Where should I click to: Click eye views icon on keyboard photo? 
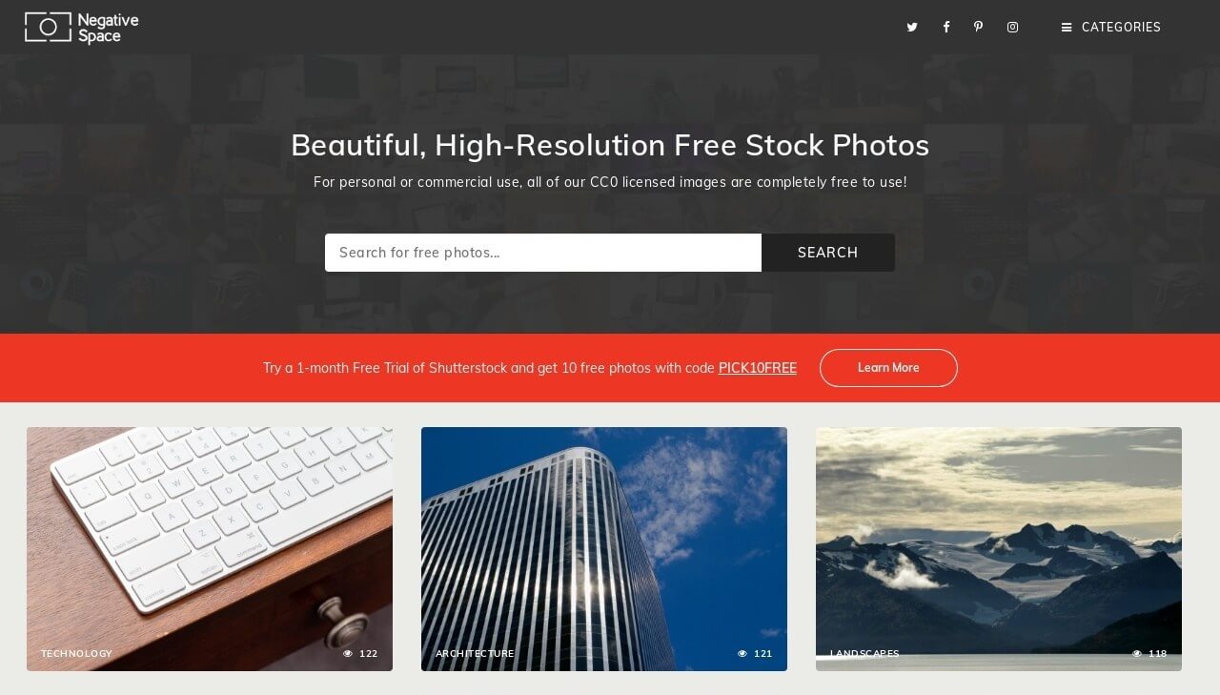[x=348, y=654]
